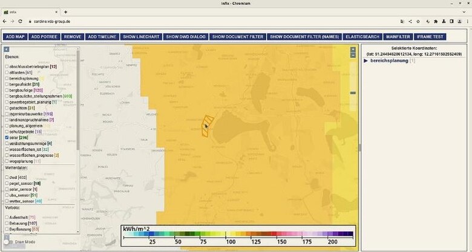Image resolution: width=472 pixels, height=252 pixels.
Task: Check the dwd weather data checkbox
Action: coord(7,178)
